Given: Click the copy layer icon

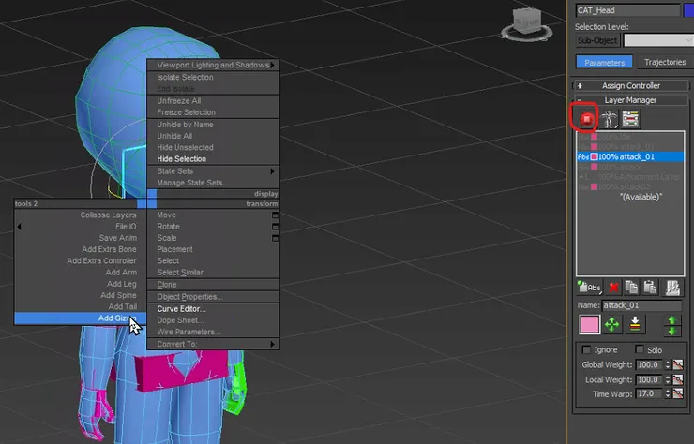Looking at the screenshot, I should 633,287.
